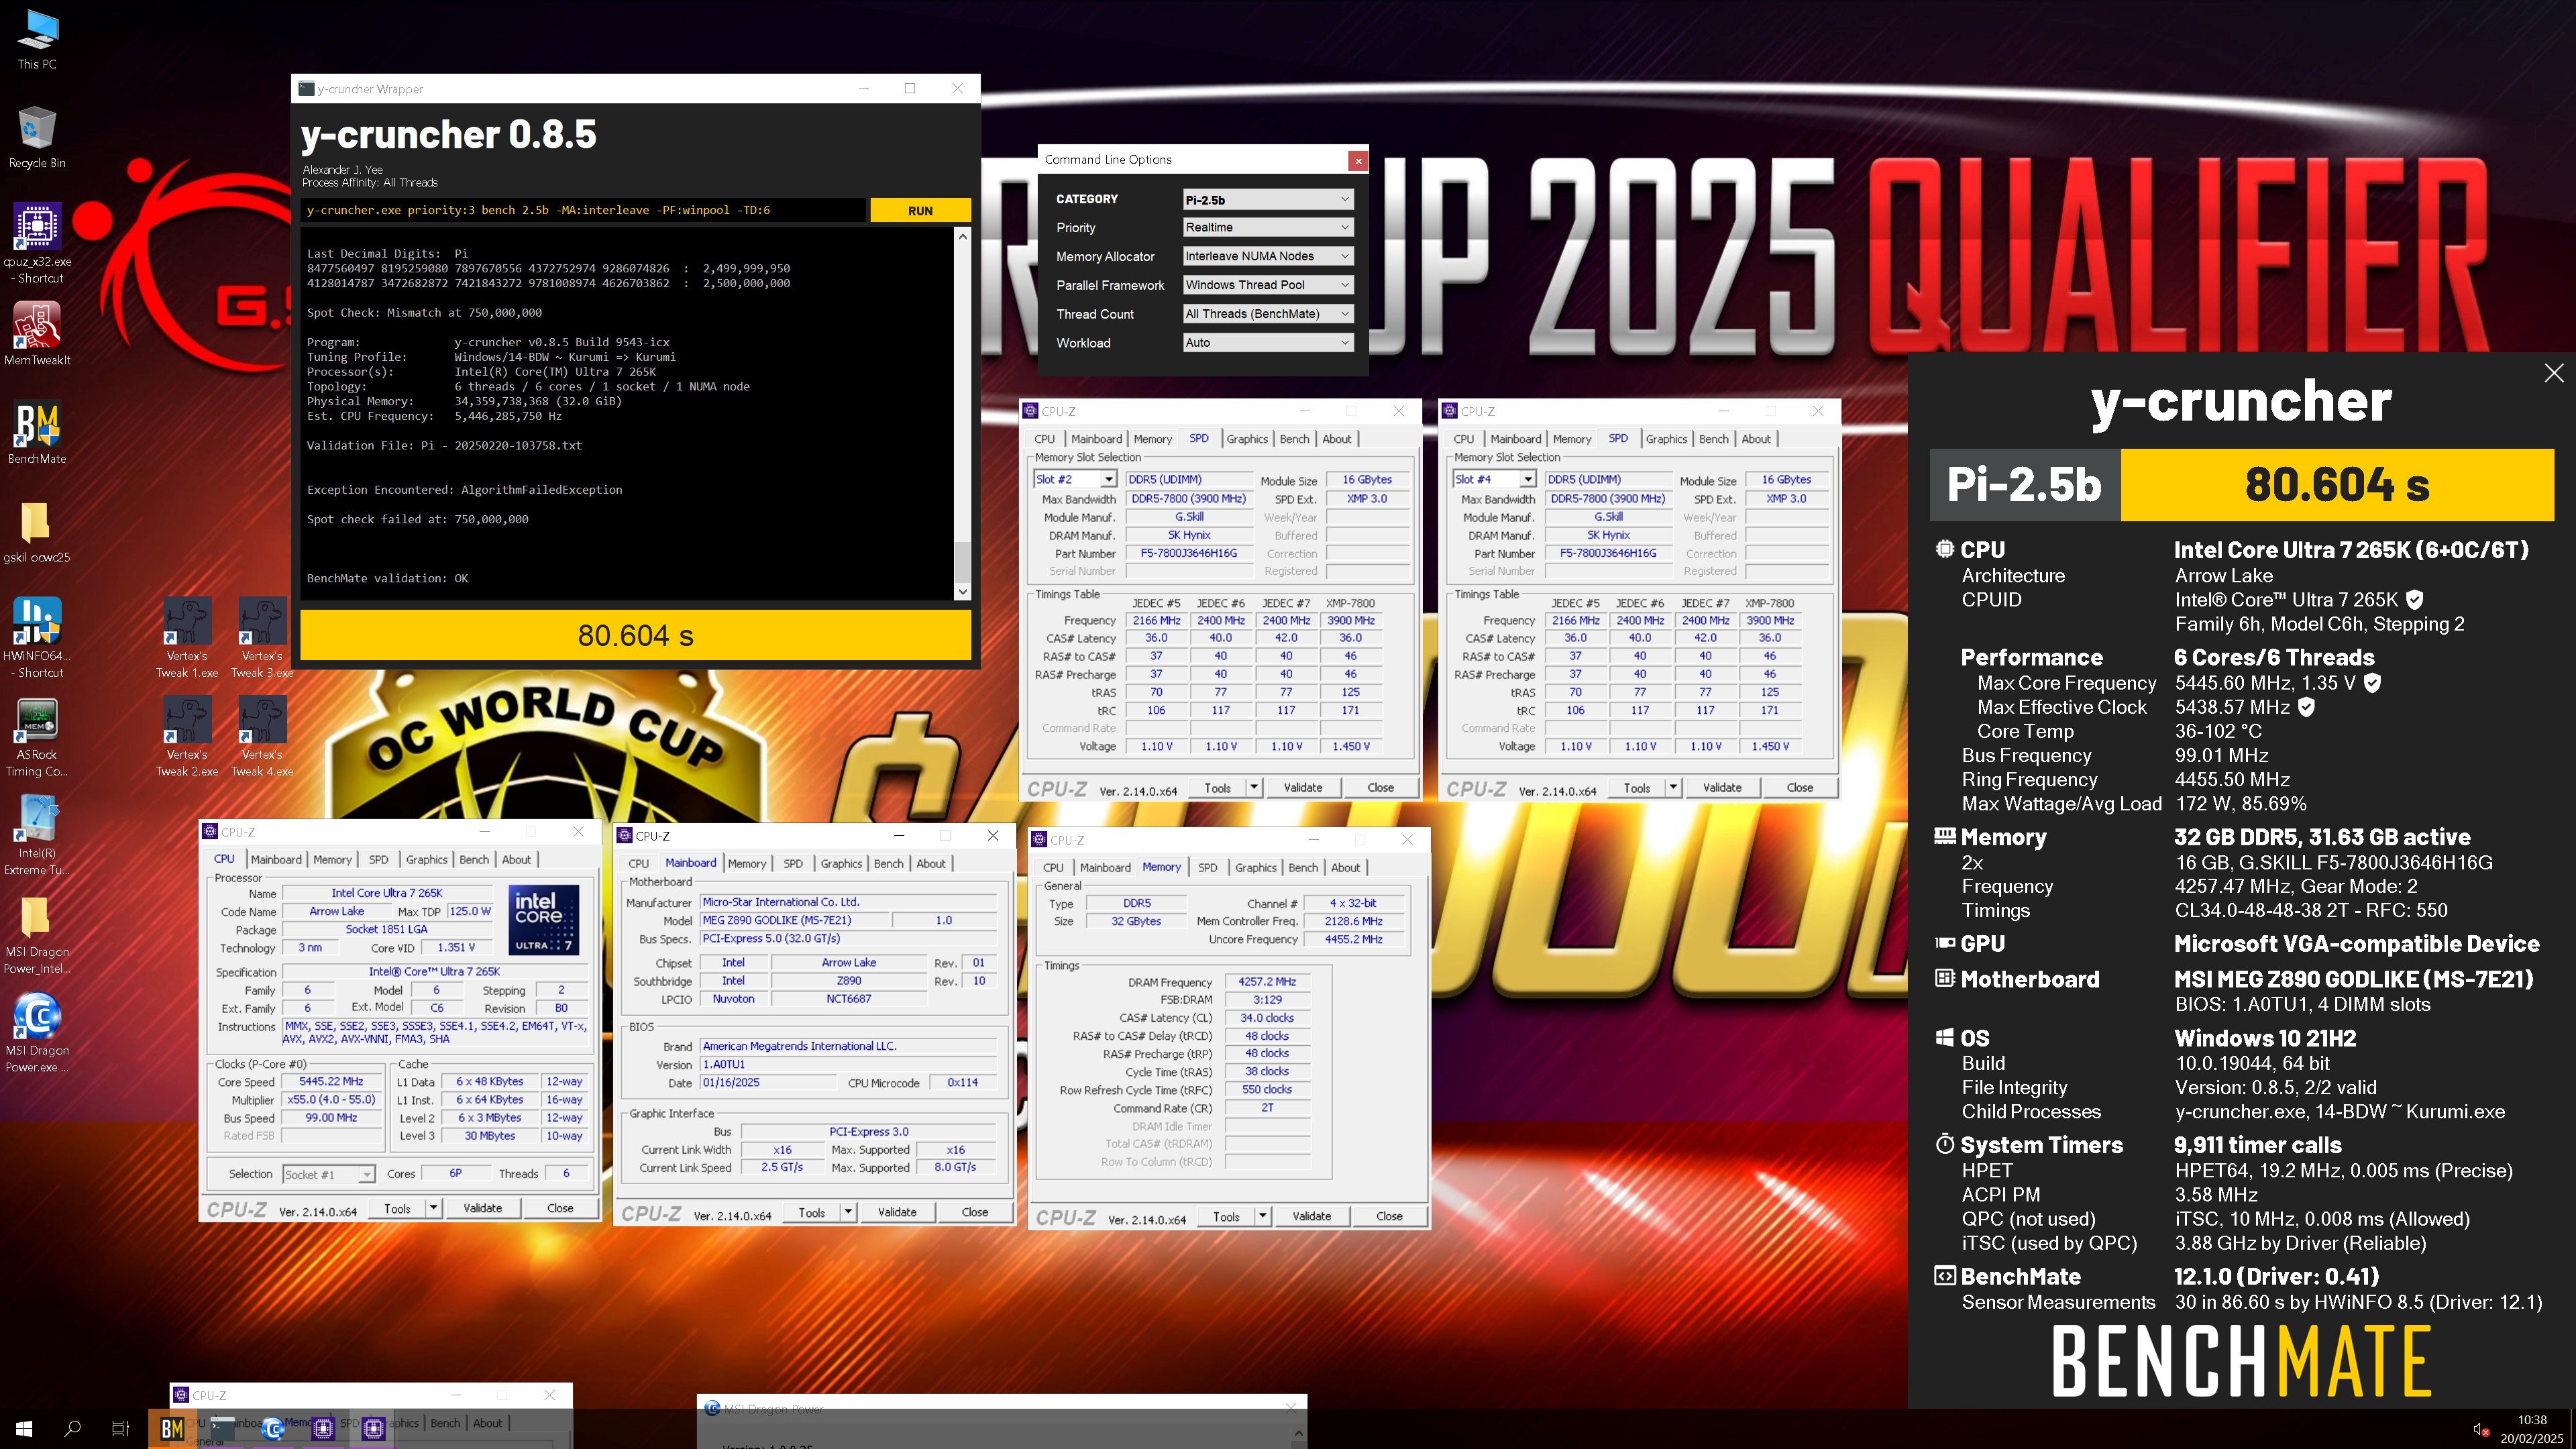Click yellow 80.604 s result bar in wrapper
The image size is (2576, 1449).
tap(635, 635)
